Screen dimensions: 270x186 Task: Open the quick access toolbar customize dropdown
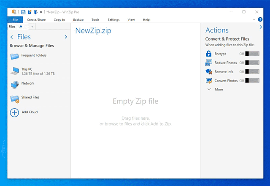41,12
